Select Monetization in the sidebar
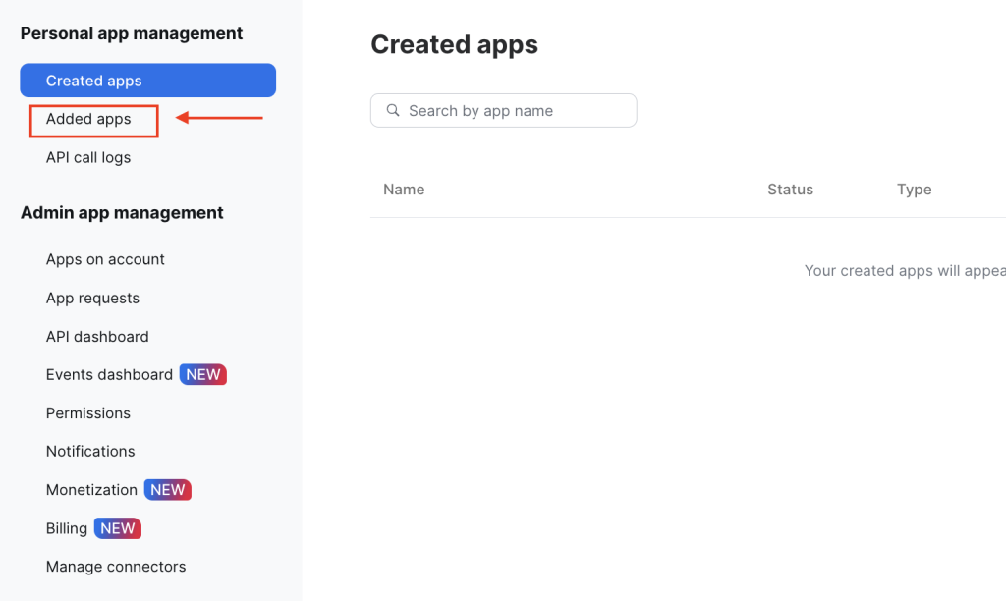Viewport: 1006px width, 601px height. click(91, 490)
